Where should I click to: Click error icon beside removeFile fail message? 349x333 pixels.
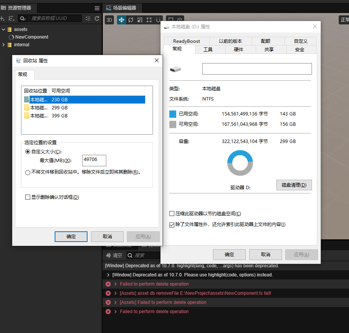coord(108,293)
